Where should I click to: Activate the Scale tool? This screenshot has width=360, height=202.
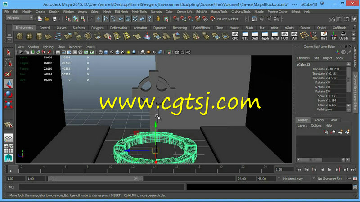(x=9, y=105)
